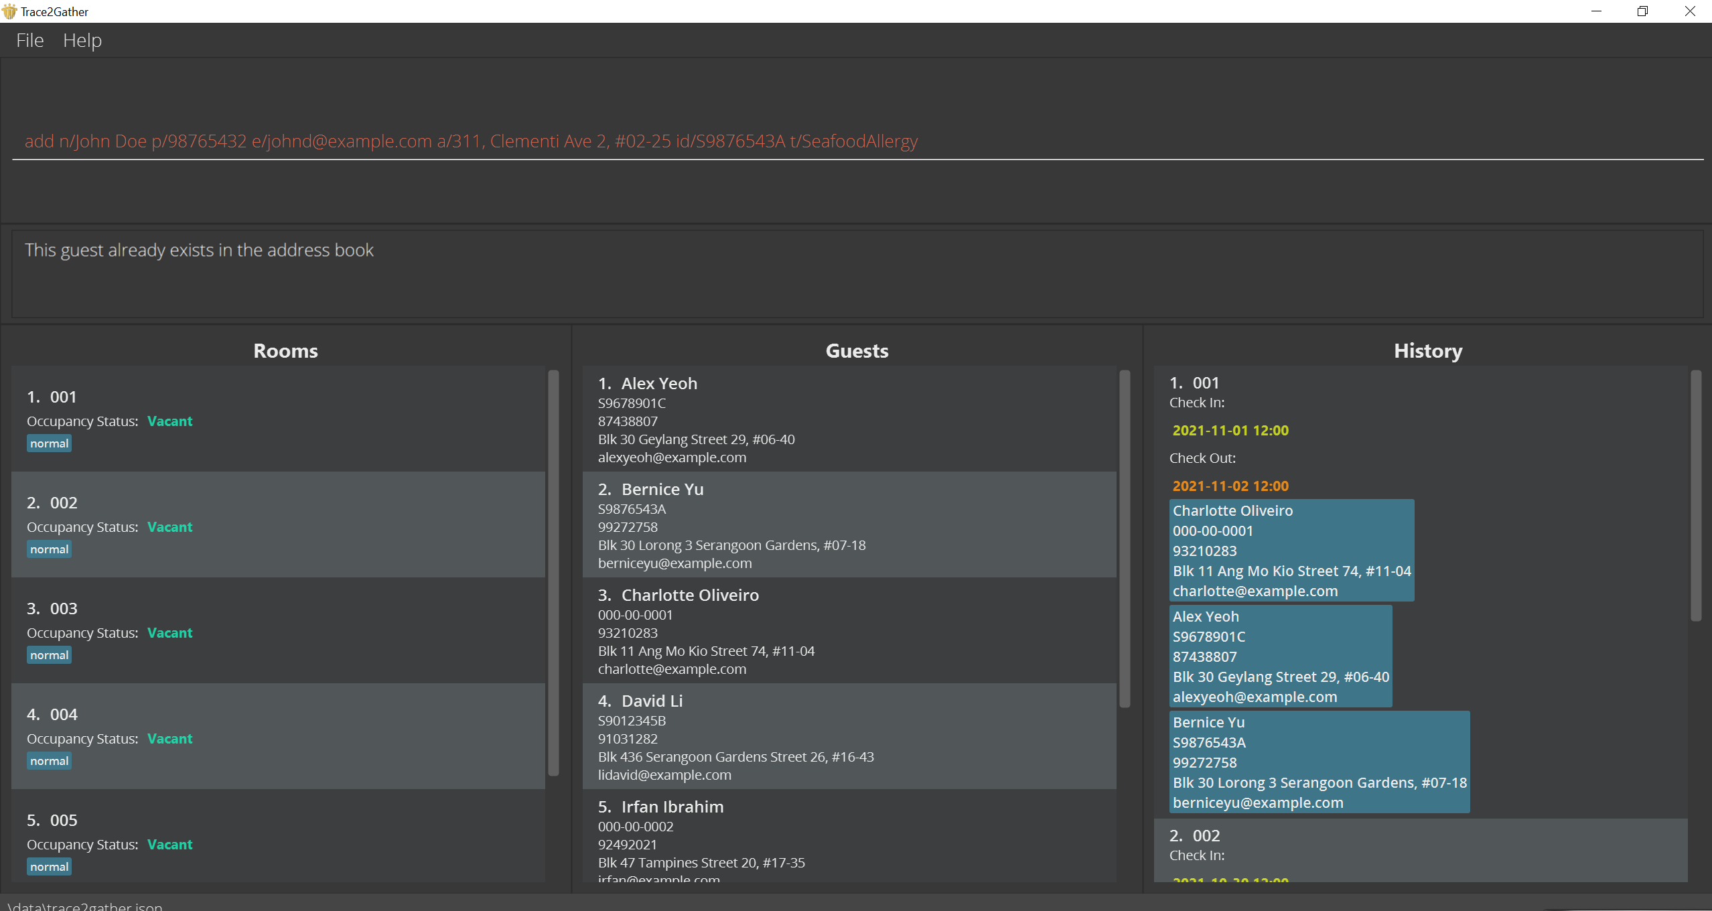Open the File menu
The width and height of the screenshot is (1712, 911).
[x=29, y=40]
